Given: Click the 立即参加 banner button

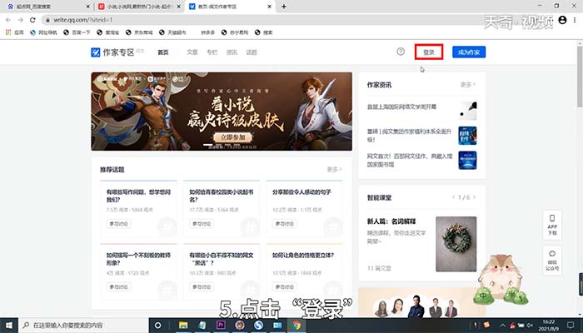Looking at the screenshot, I should coord(232,137).
